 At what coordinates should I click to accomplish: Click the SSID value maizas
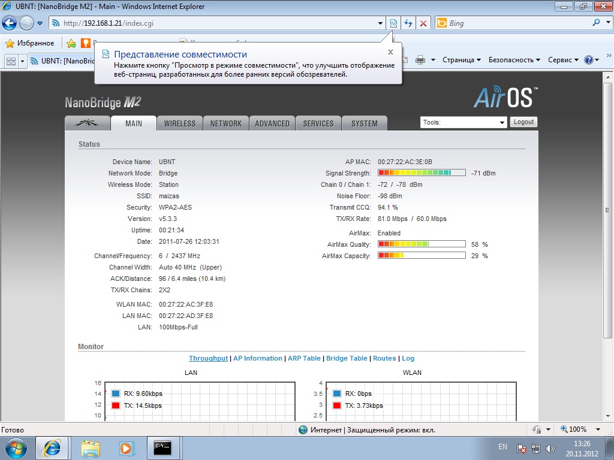tap(168, 196)
